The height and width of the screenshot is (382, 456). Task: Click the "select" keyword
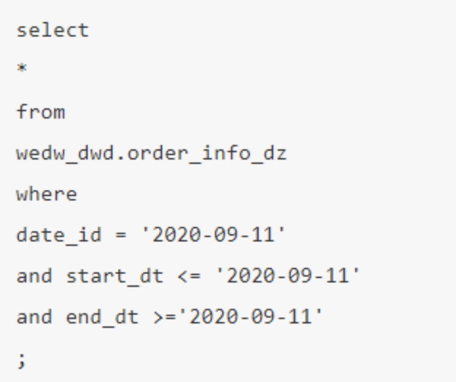click(x=53, y=30)
